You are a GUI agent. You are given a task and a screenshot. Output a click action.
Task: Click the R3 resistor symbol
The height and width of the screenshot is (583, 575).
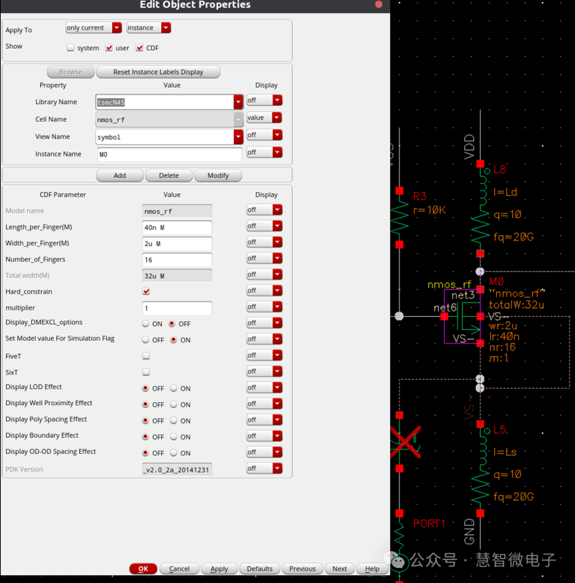tap(399, 217)
